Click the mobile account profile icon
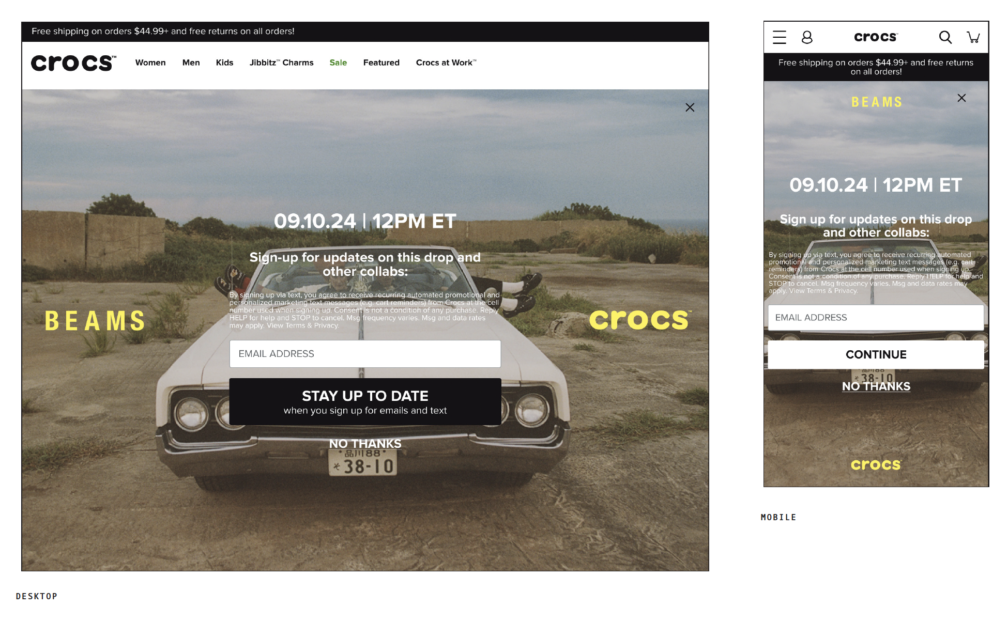Viewport: 1008px width, 623px height. point(807,37)
